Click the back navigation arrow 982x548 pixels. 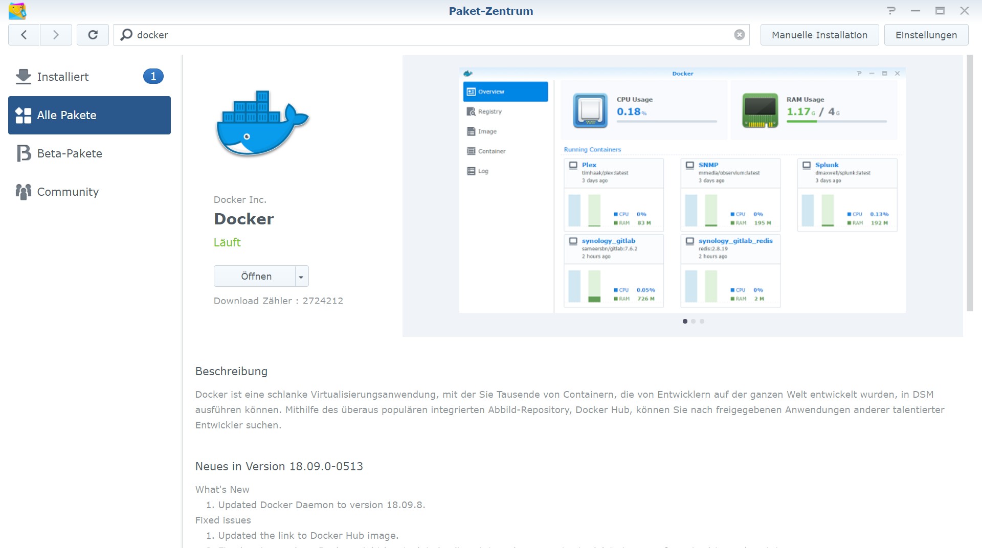click(x=24, y=35)
